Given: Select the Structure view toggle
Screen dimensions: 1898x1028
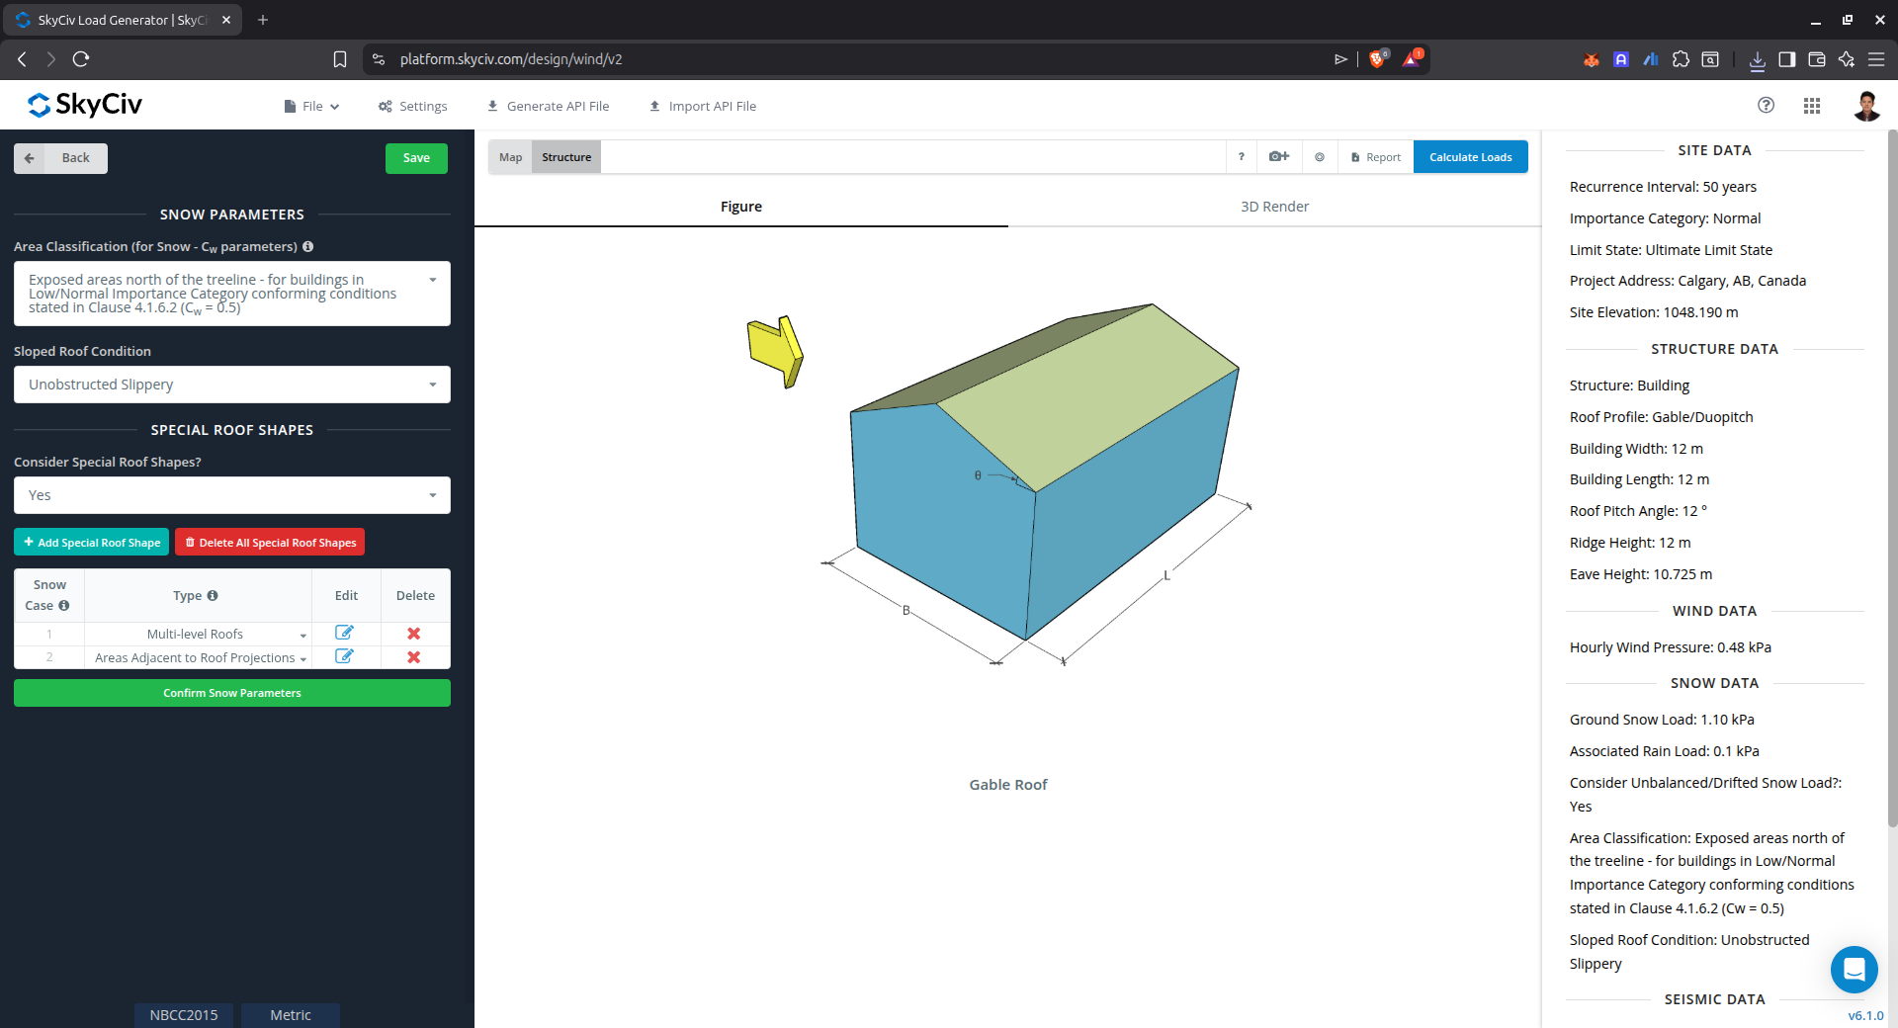Looking at the screenshot, I should point(566,157).
